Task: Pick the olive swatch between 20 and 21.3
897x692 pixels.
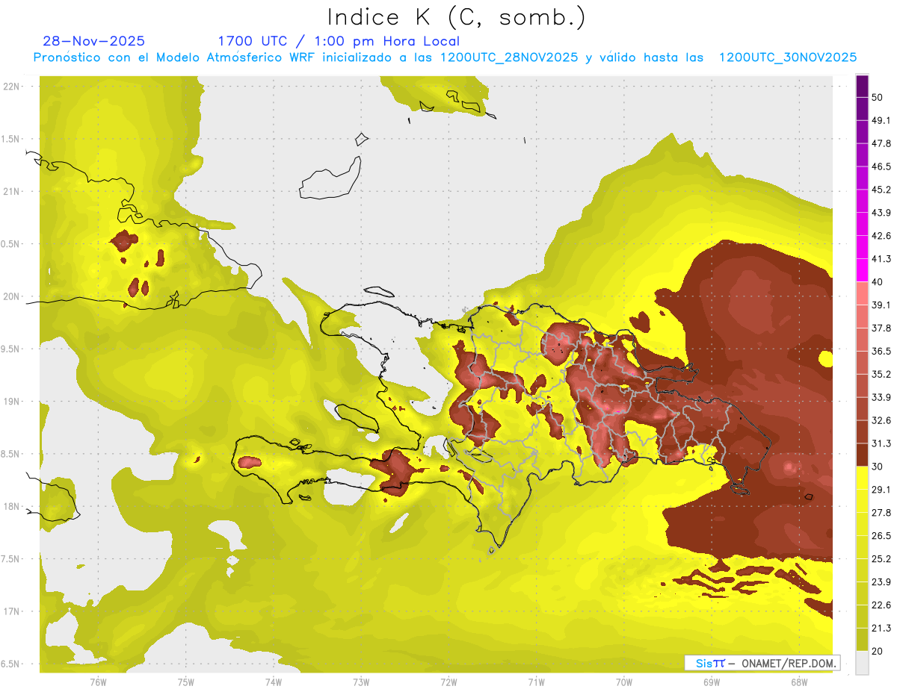Action: [862, 639]
